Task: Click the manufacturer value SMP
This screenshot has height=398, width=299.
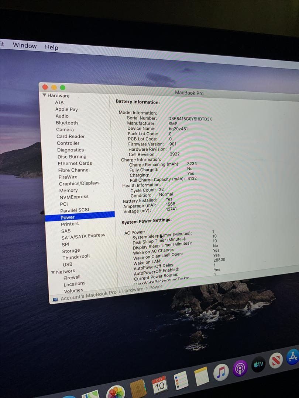Action: click(173, 123)
